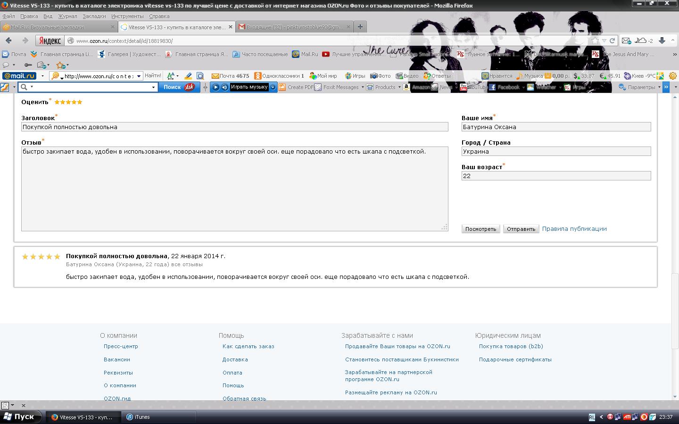
Task: Click Найти! in Mail.ru toolbar
Action: 153,76
